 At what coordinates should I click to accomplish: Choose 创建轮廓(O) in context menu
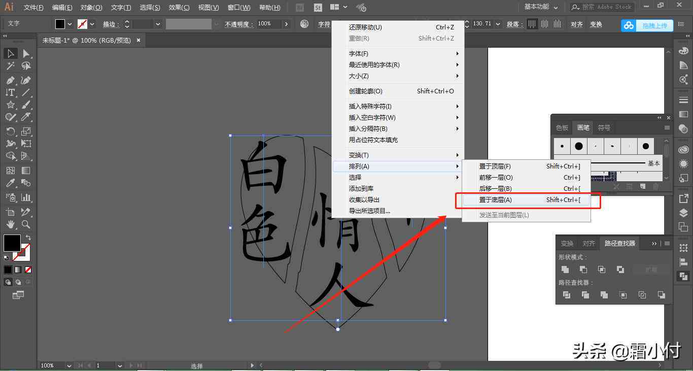point(397,91)
